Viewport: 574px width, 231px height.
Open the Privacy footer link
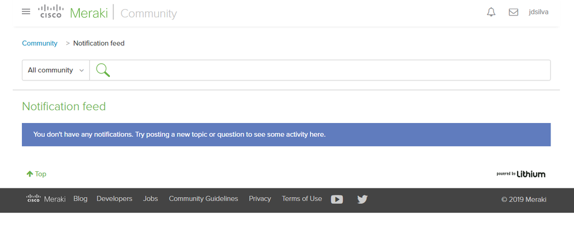(260, 199)
